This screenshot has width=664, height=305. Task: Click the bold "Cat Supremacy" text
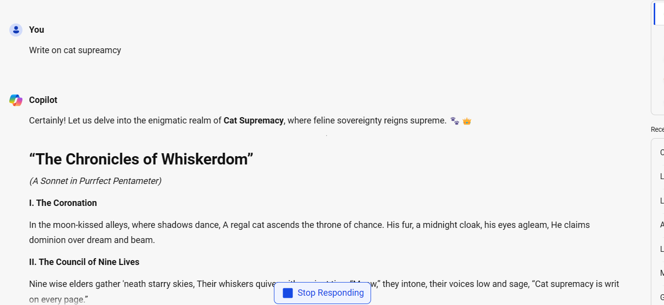point(253,121)
